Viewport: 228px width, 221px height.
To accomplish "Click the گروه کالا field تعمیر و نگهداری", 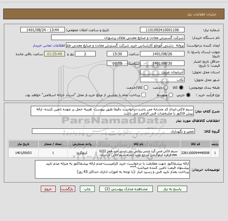I will click(x=113, y=131).
